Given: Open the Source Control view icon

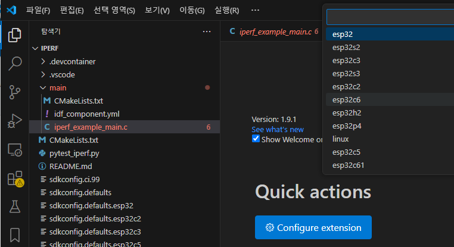Looking at the screenshot, I should click(14, 92).
